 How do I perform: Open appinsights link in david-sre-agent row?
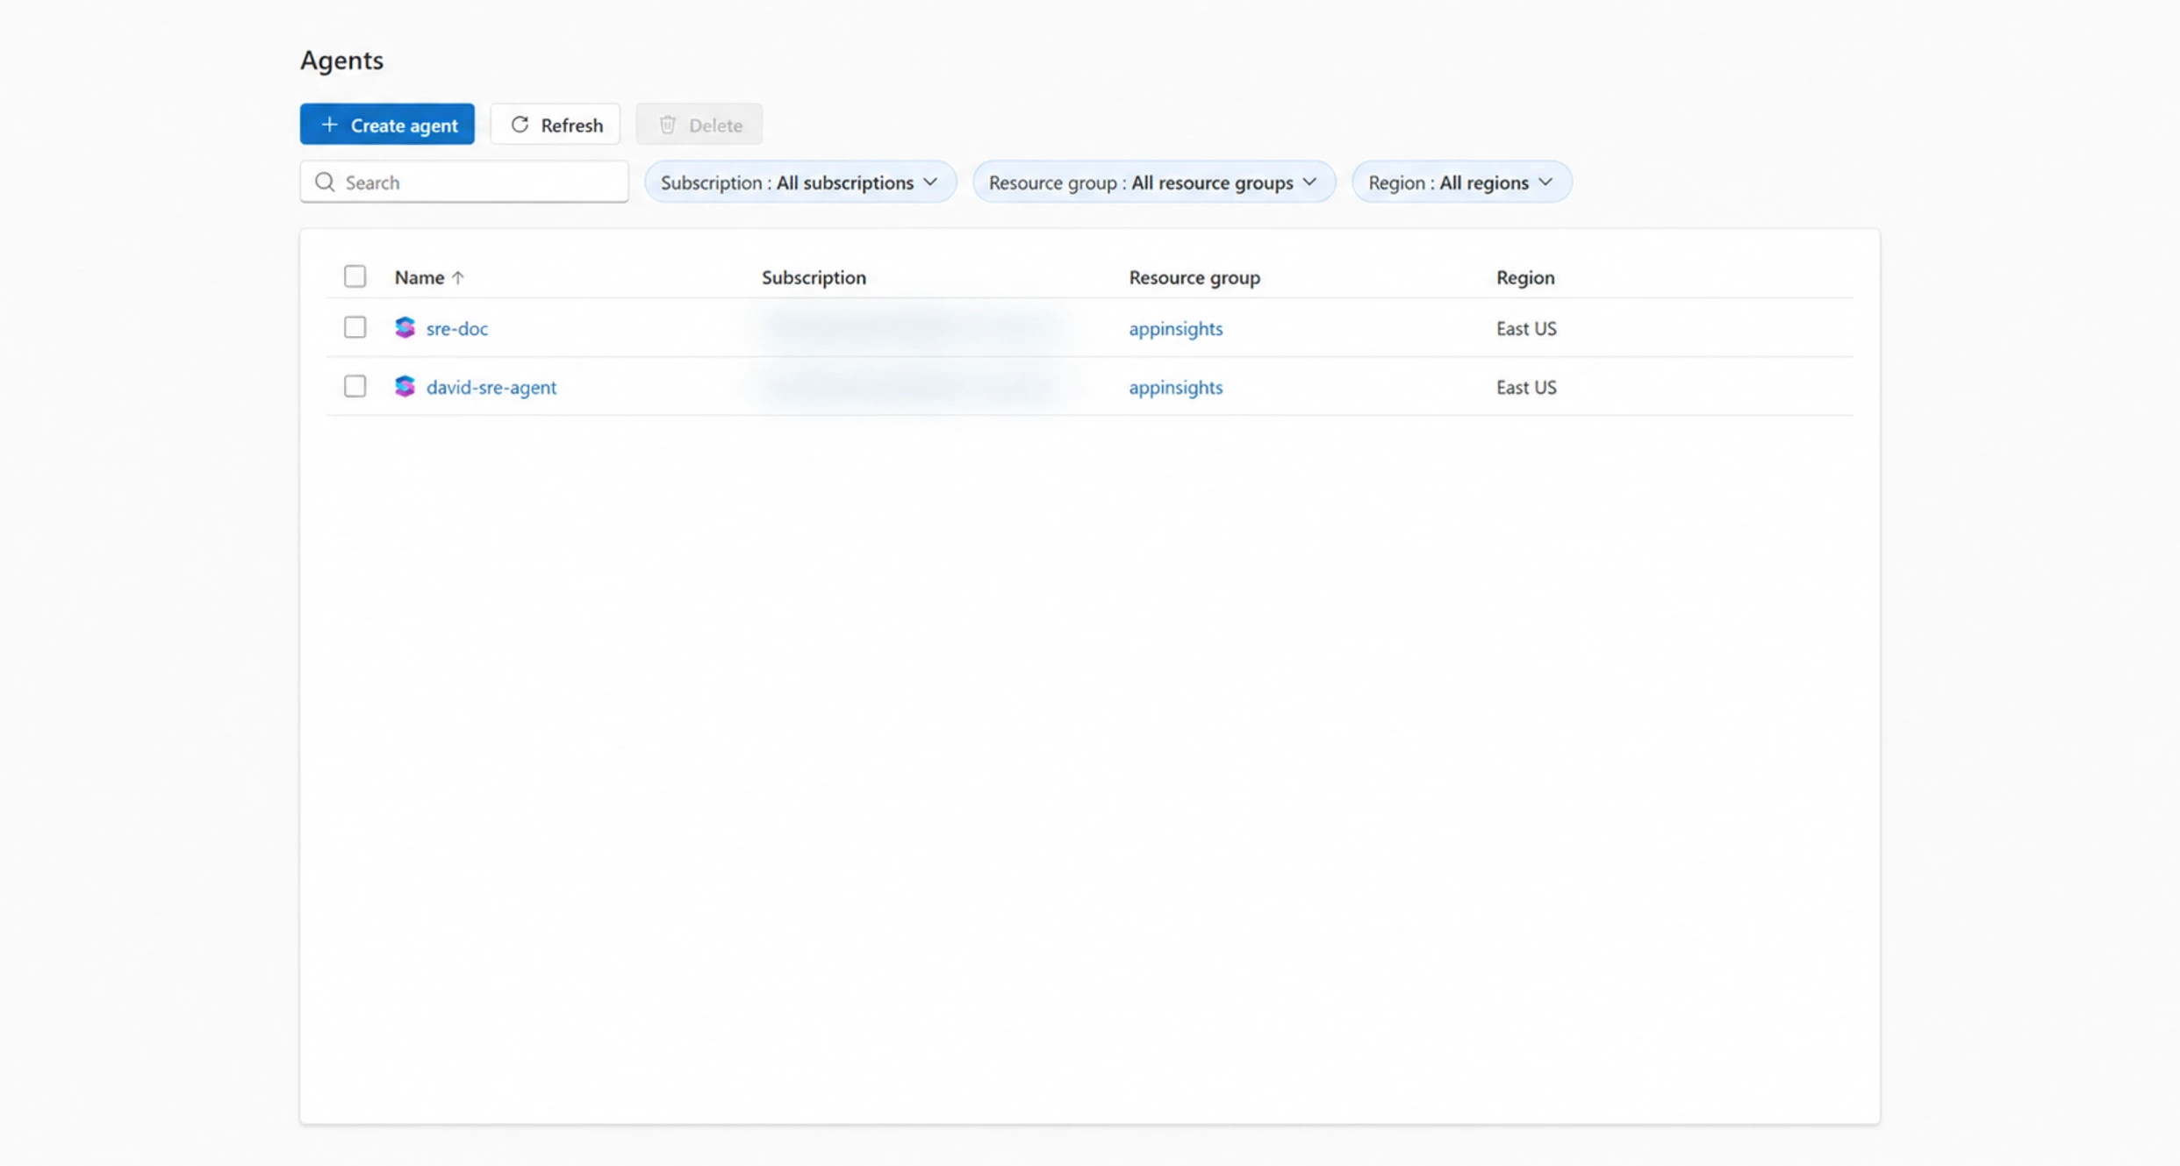click(x=1176, y=387)
